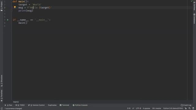Click on print(msg) code
This screenshot has width=196, height=110.
pyautogui.click(x=26, y=11)
